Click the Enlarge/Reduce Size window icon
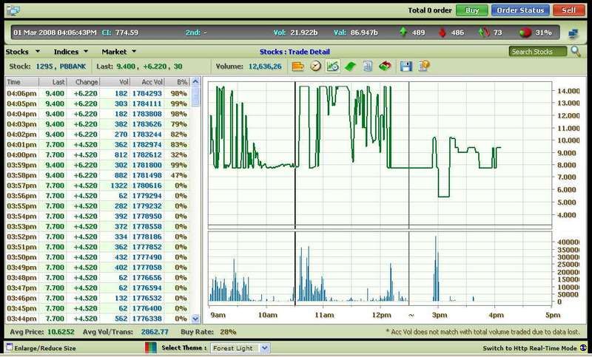The width and height of the screenshot is (592, 357). point(10,347)
